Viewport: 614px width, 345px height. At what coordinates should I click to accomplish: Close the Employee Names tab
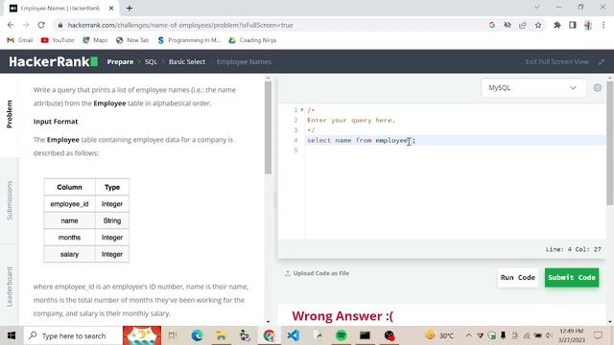coord(111,8)
